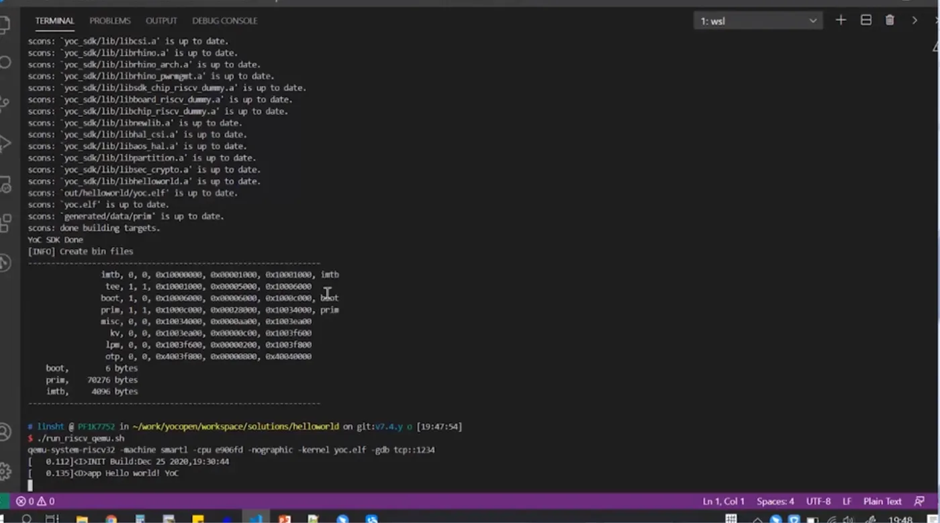Change line ending via 'LF'
The width and height of the screenshot is (940, 523).
tap(847, 502)
